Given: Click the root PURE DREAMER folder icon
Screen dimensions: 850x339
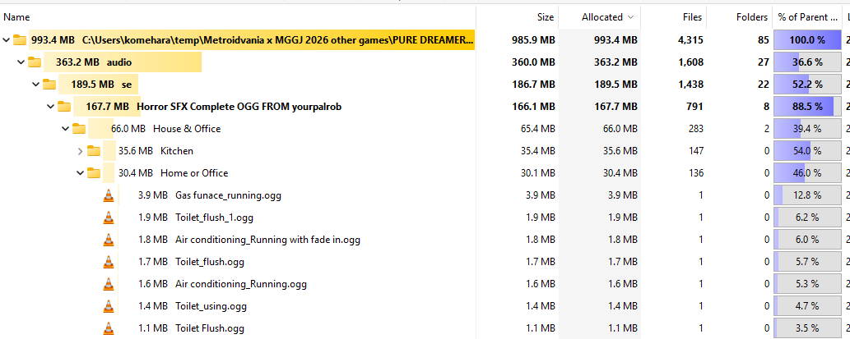Looking at the screenshot, I should click(20, 39).
